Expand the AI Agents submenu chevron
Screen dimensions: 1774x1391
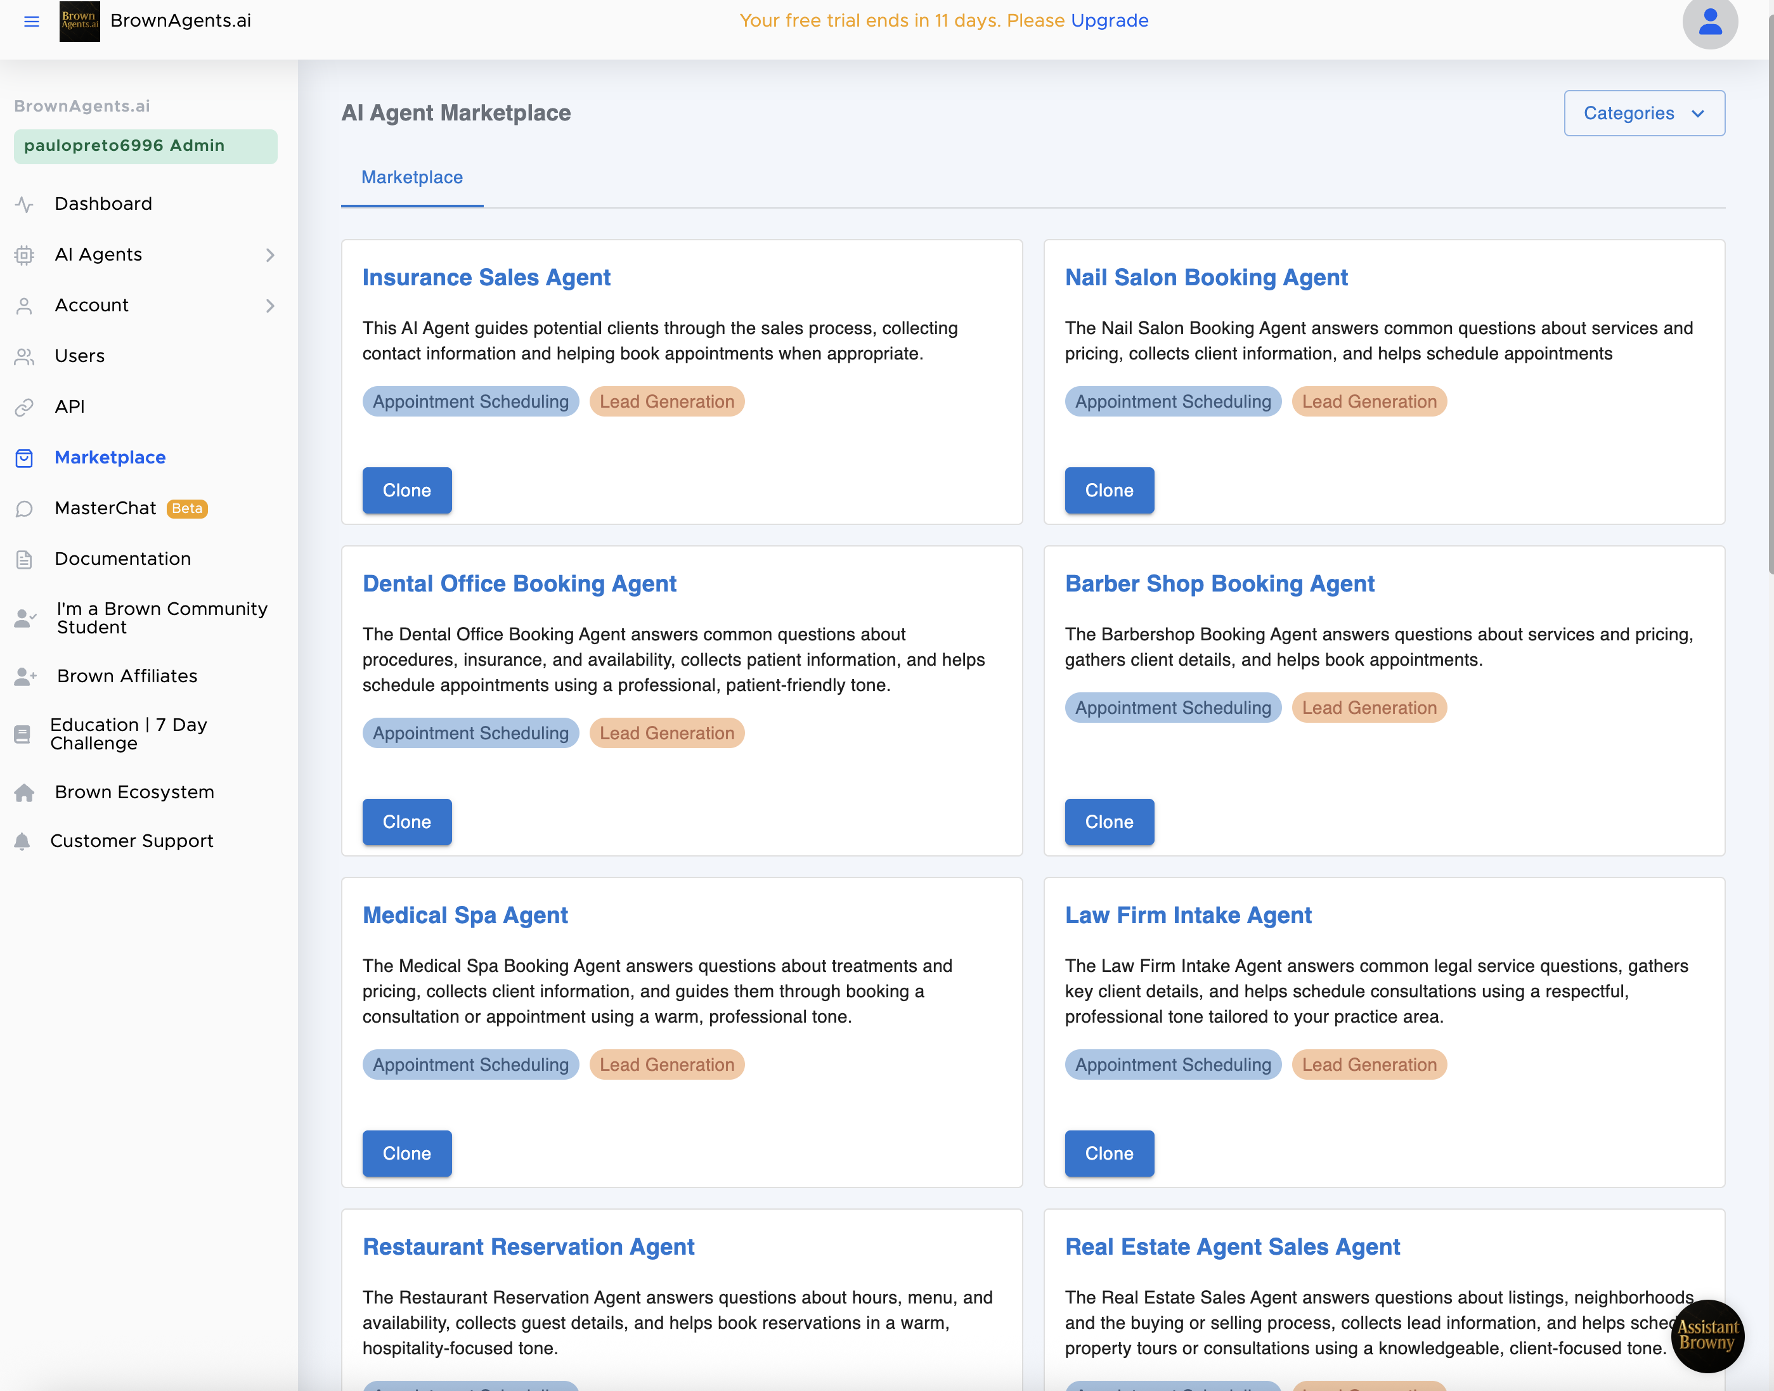click(x=271, y=255)
